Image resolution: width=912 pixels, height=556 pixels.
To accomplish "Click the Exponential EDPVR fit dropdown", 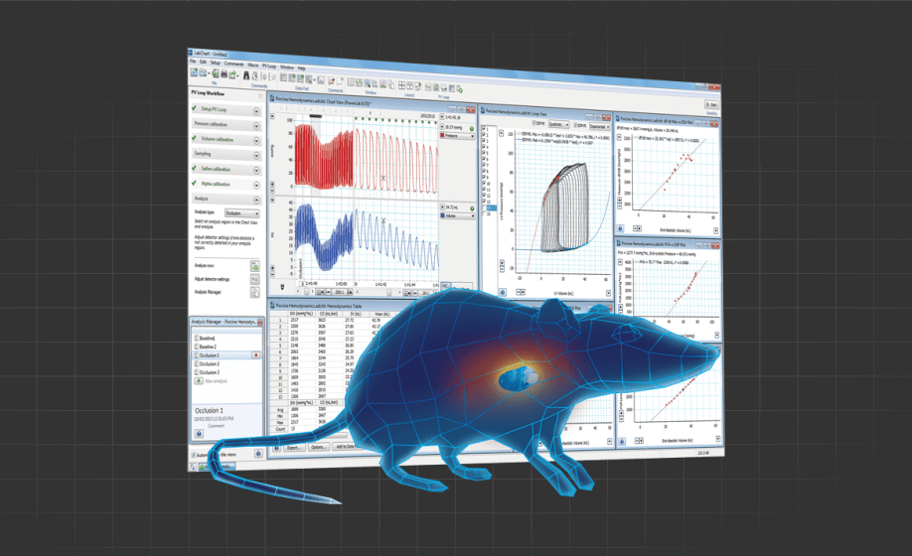I will tap(599, 127).
